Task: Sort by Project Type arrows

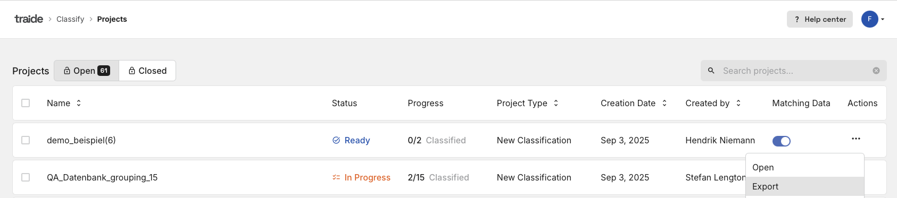Action: click(x=556, y=103)
